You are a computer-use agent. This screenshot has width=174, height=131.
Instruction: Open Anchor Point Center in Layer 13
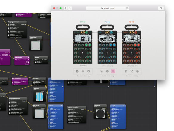pos(58,110)
